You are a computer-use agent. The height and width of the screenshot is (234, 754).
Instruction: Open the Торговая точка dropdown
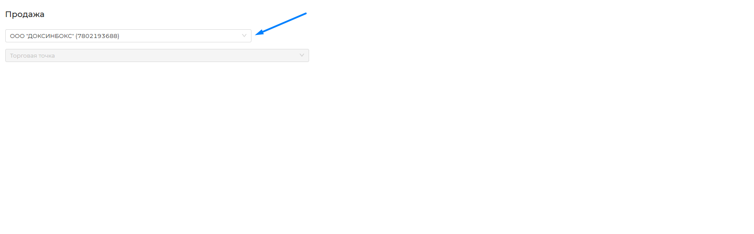[x=157, y=55]
